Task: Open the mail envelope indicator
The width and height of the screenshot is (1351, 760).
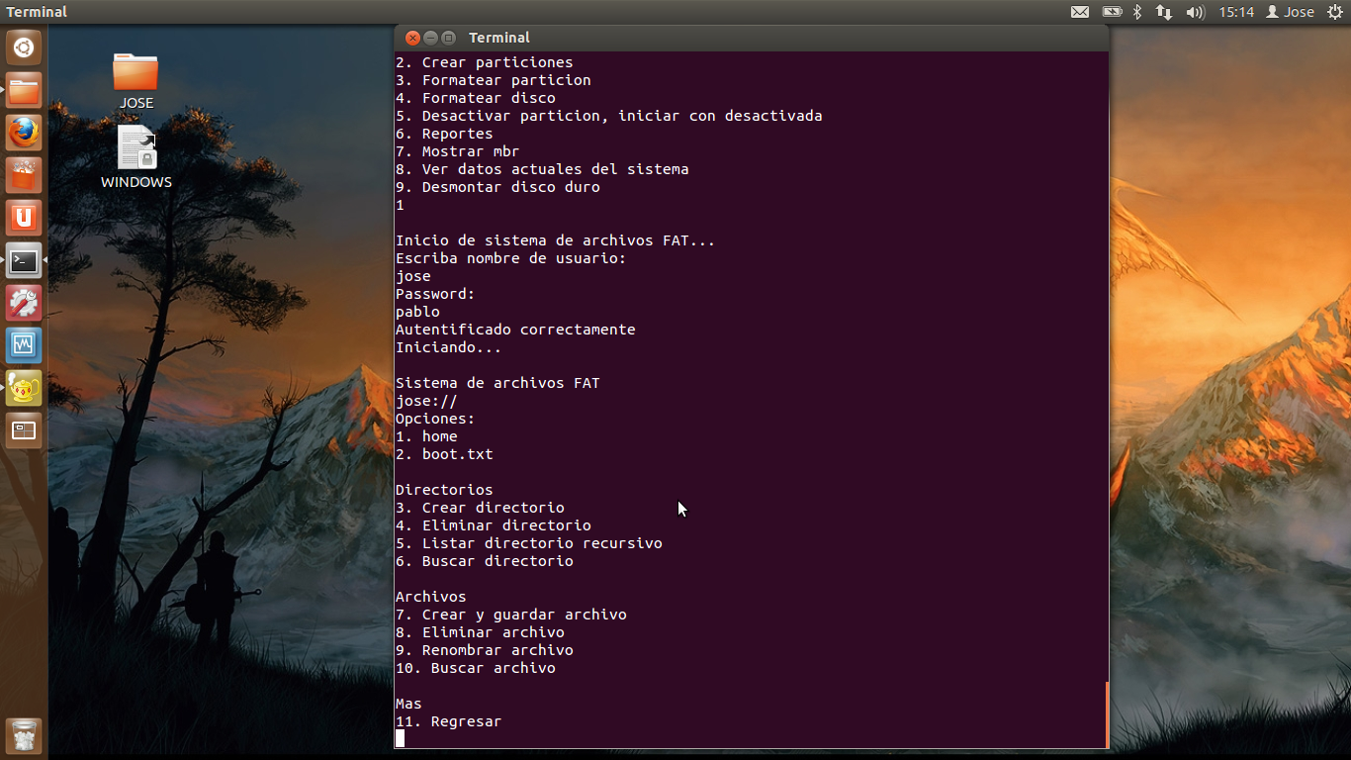Action: (x=1080, y=12)
